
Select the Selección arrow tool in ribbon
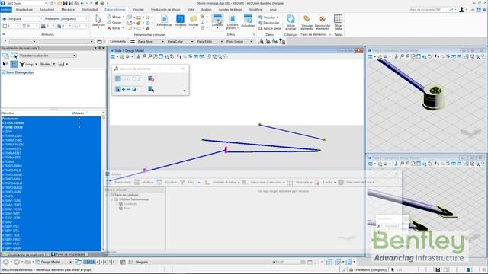(98, 21)
